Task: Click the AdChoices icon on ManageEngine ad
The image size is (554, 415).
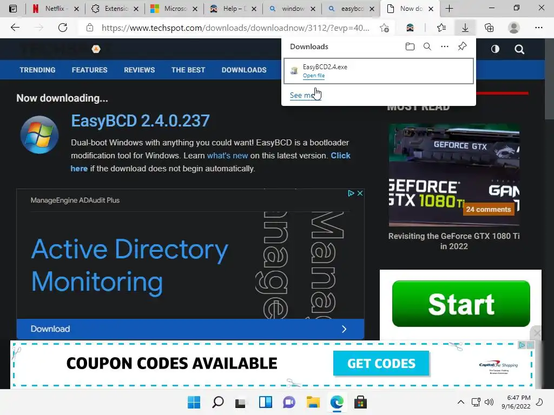Action: point(351,193)
